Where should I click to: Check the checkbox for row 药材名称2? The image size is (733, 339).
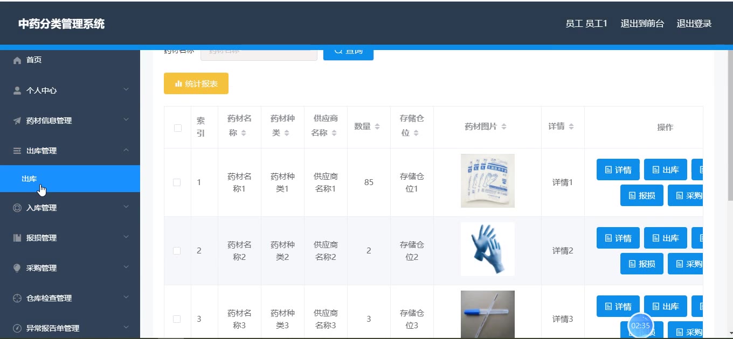coord(177,251)
